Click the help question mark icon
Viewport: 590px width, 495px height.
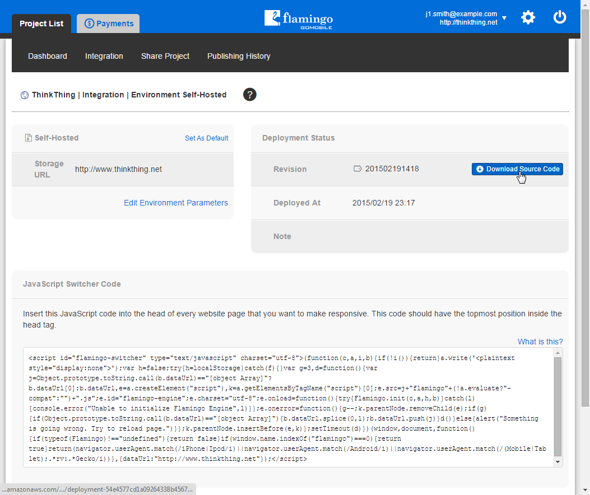250,95
